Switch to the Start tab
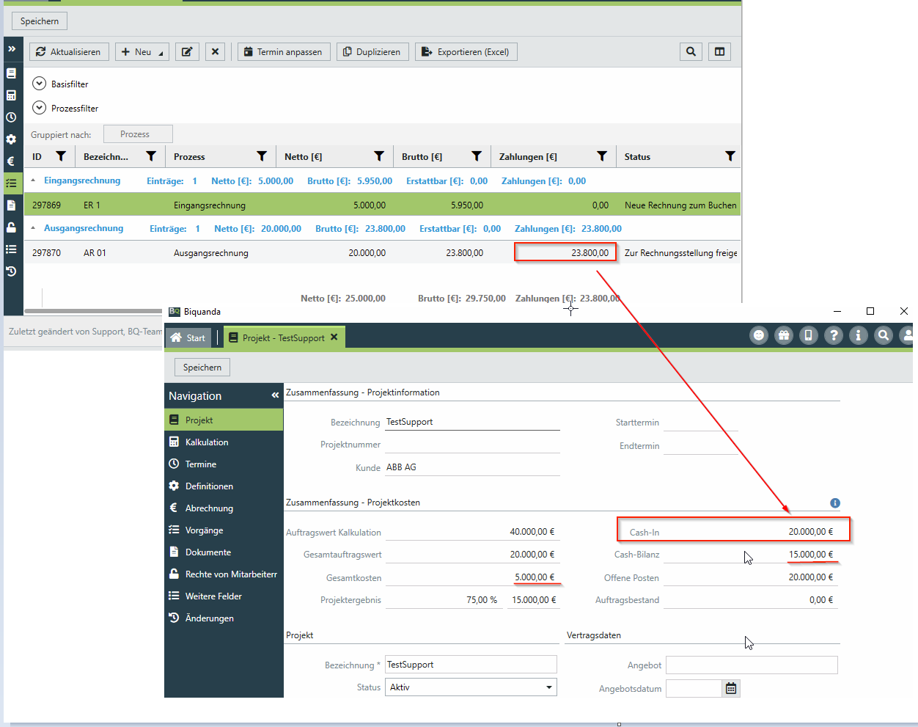The width and height of the screenshot is (918, 727). coord(188,337)
